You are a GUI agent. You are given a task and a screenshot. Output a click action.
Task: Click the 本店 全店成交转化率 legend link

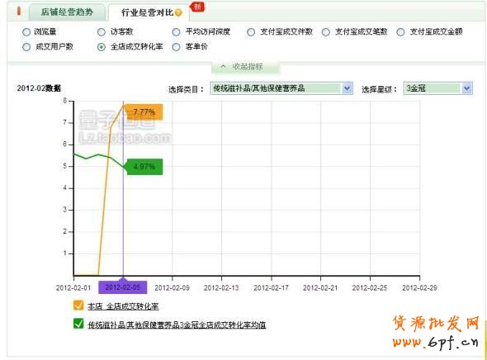123,306
